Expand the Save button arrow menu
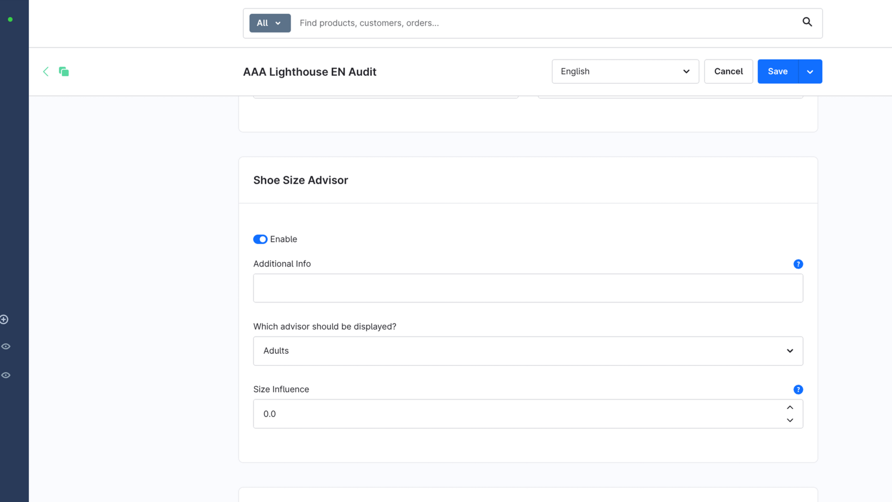The width and height of the screenshot is (892, 502). point(810,72)
